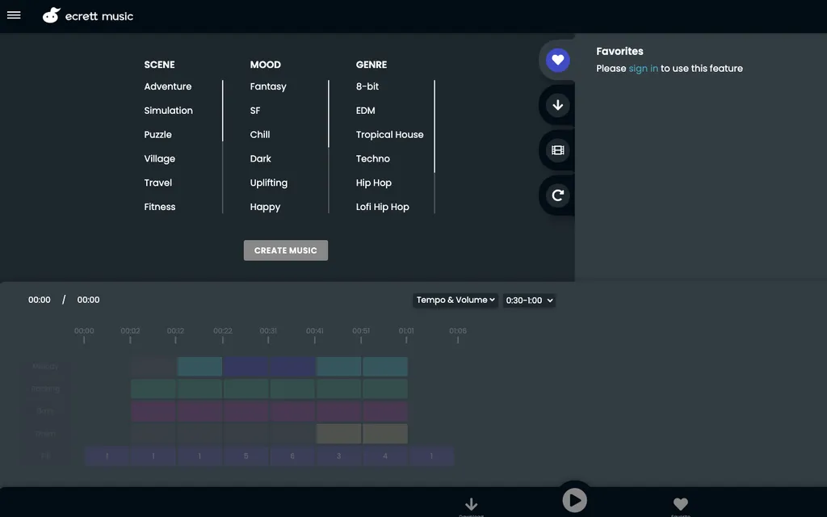Open the downloads arrow panel icon
Screen dimensions: 827x517
click(557, 105)
